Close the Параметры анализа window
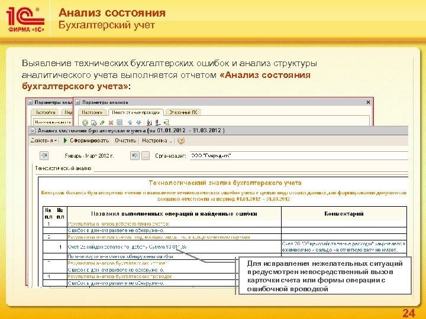The image size is (426, 319). [x=368, y=102]
